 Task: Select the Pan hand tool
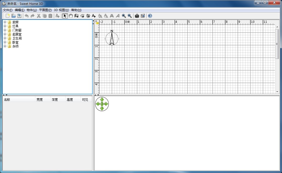click(71, 16)
